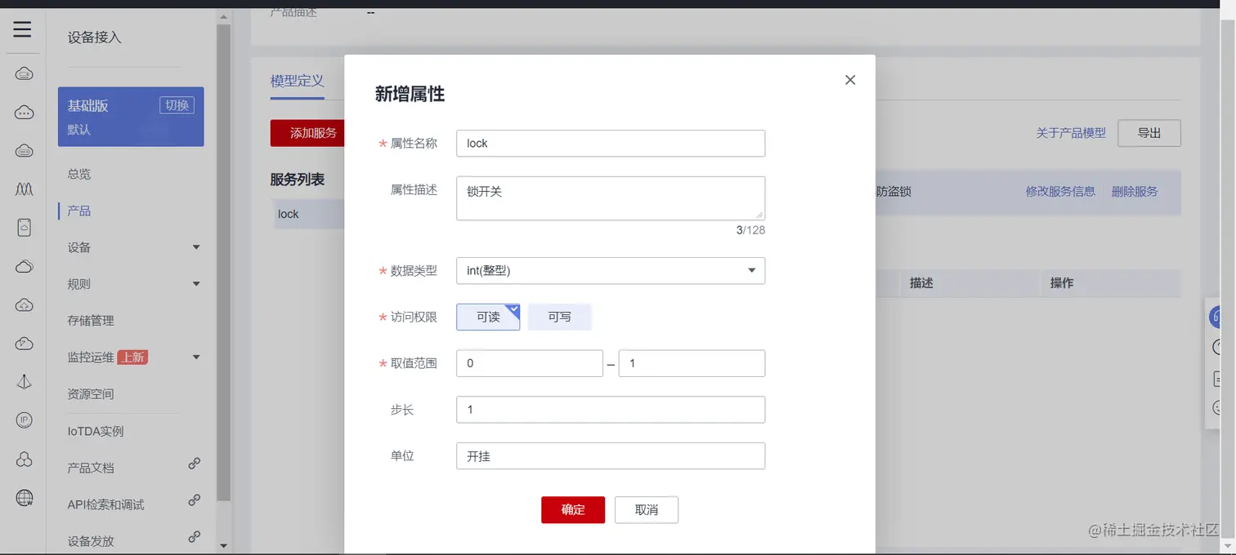Click the 基础版 edition card
The image size is (1236, 555).
click(131, 117)
